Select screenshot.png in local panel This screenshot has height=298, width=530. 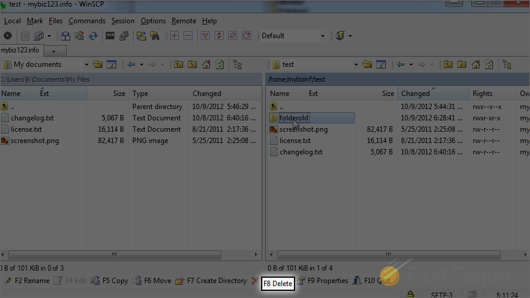(35, 141)
